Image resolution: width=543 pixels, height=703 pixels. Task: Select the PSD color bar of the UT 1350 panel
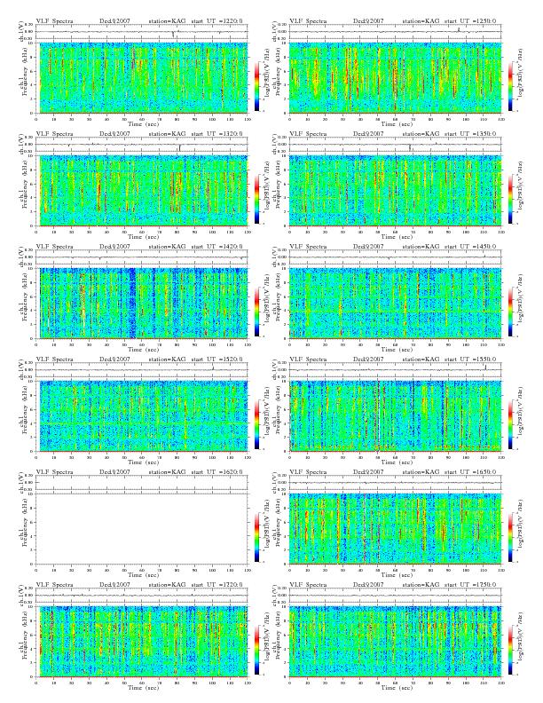511,199
